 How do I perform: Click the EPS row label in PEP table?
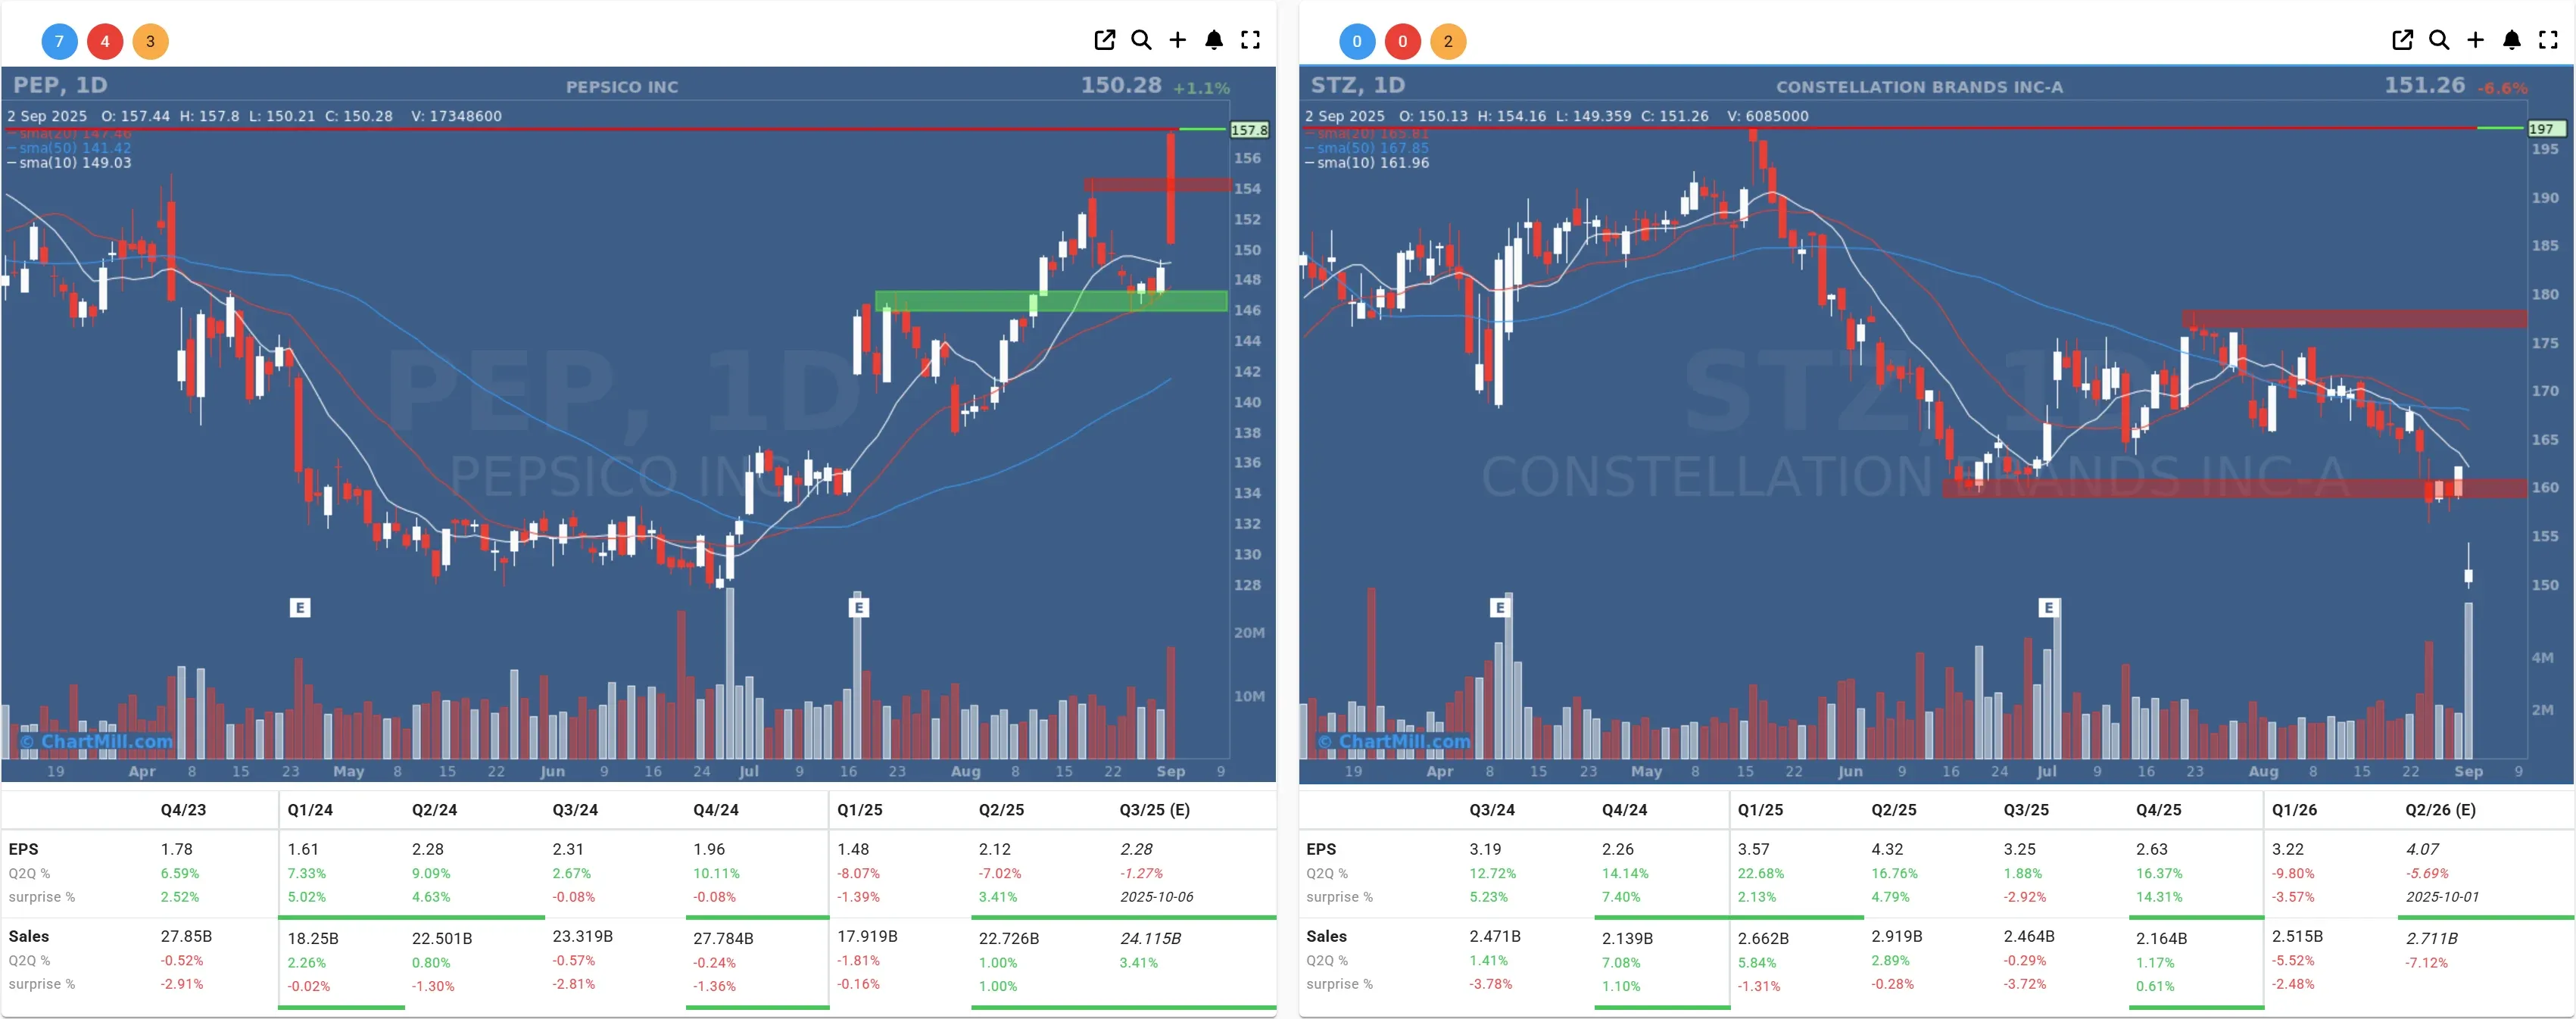[x=23, y=849]
